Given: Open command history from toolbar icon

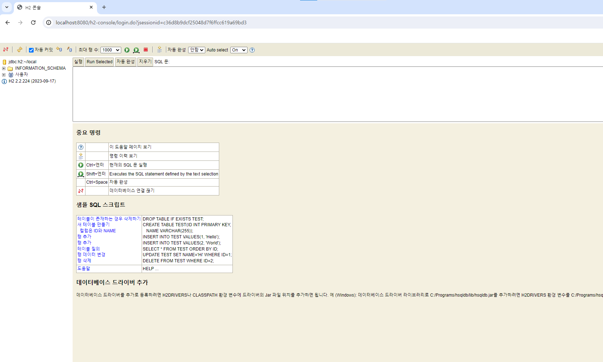Looking at the screenshot, I should tap(160, 50).
